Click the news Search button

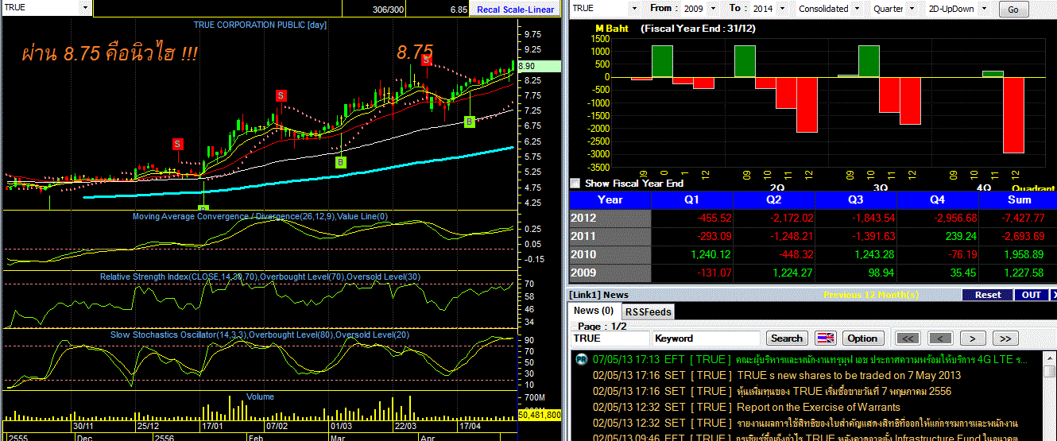[787, 338]
